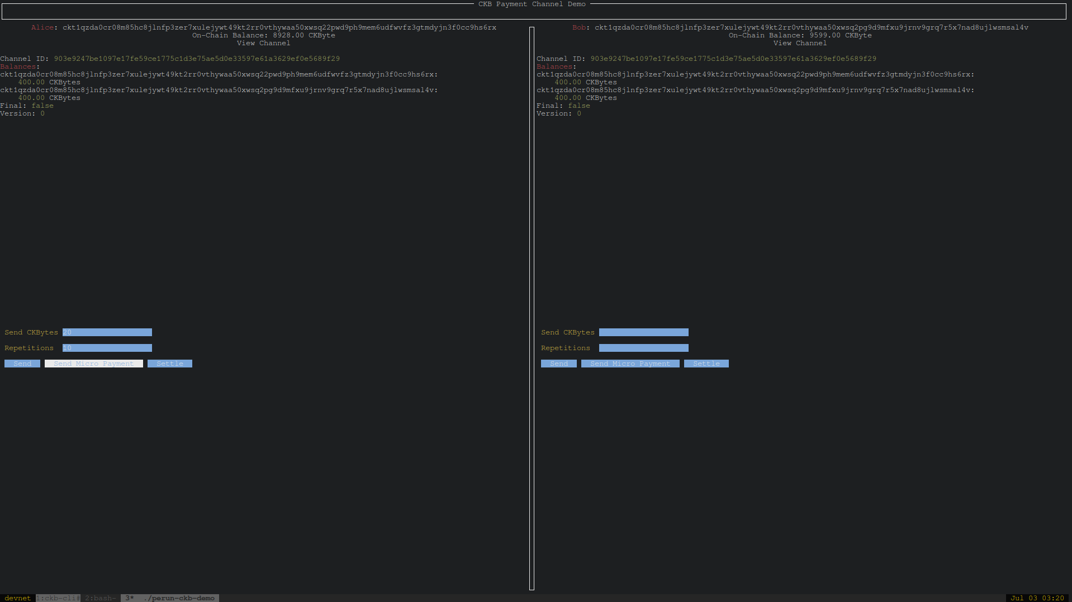Click Bob's On-Chain Balance 9599.00 CKByte
Screen dimensions: 1072x602
[x=800, y=35]
